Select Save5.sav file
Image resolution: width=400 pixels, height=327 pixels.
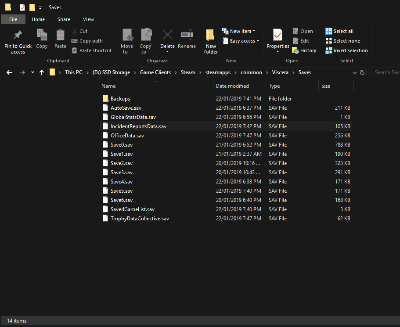(226, 191)
